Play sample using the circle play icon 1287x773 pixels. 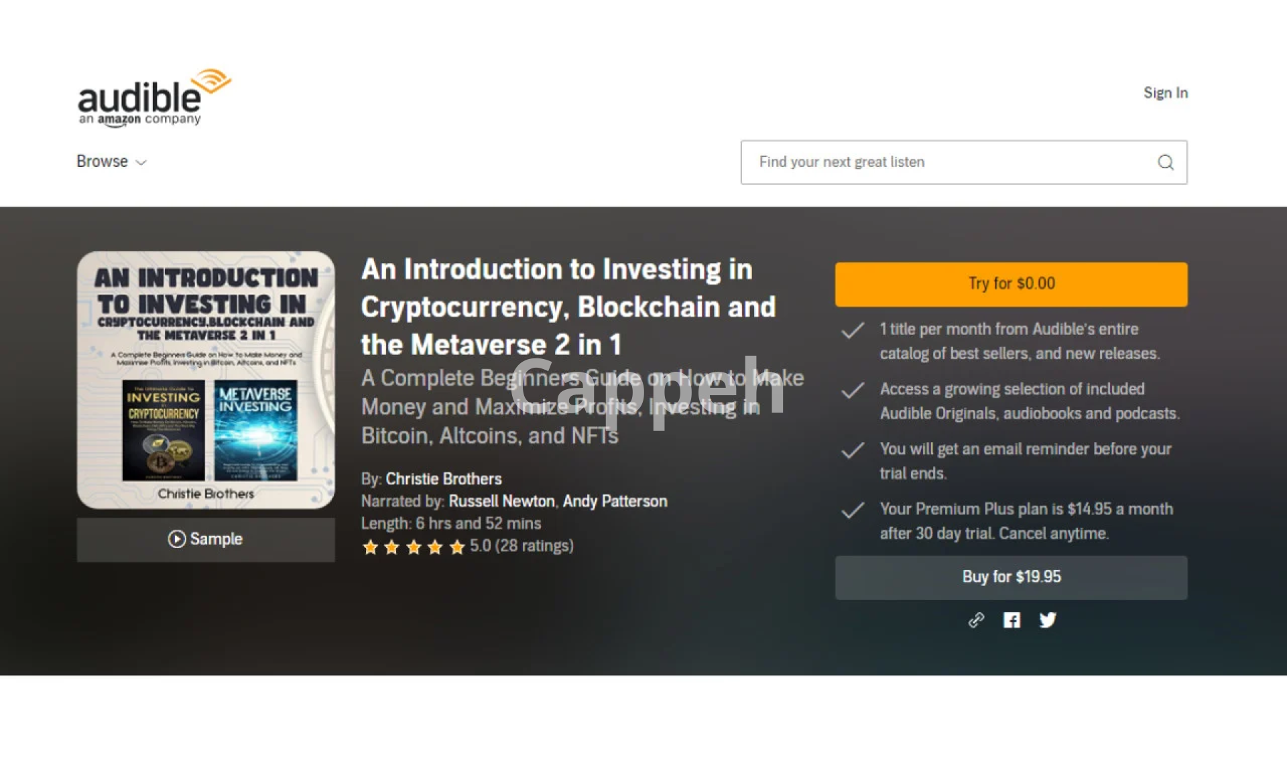(x=176, y=539)
